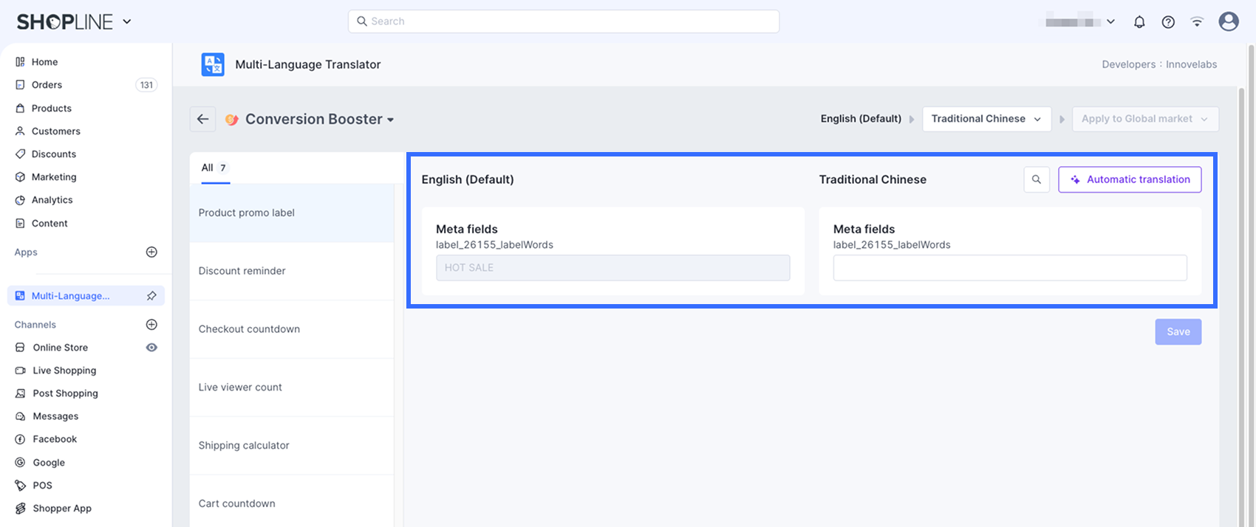Click the search magnifier beside Automatic translation
1256x527 pixels.
point(1037,179)
